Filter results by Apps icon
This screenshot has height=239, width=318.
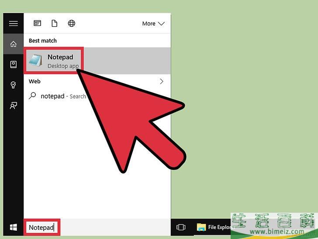point(38,24)
